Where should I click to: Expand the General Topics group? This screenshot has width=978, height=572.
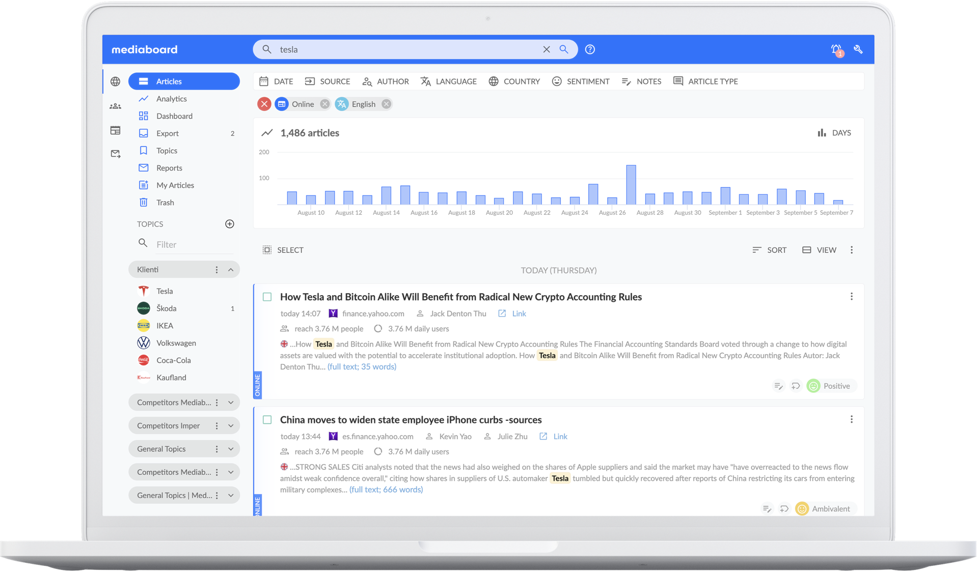coord(231,448)
